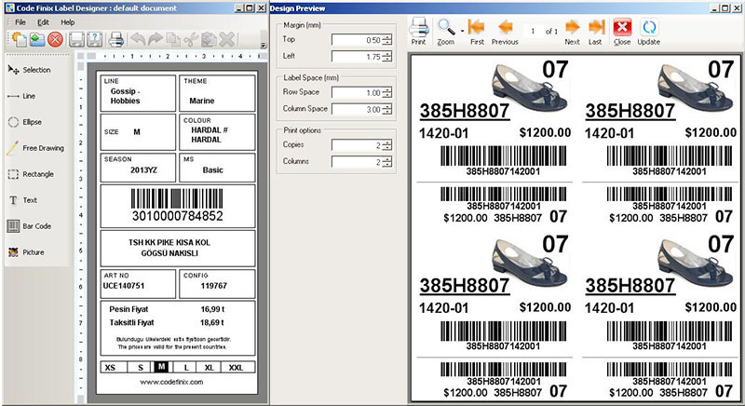The height and width of the screenshot is (406, 745).
Task: Click the LINE value Gossip - Hobbies
Action: [x=126, y=96]
